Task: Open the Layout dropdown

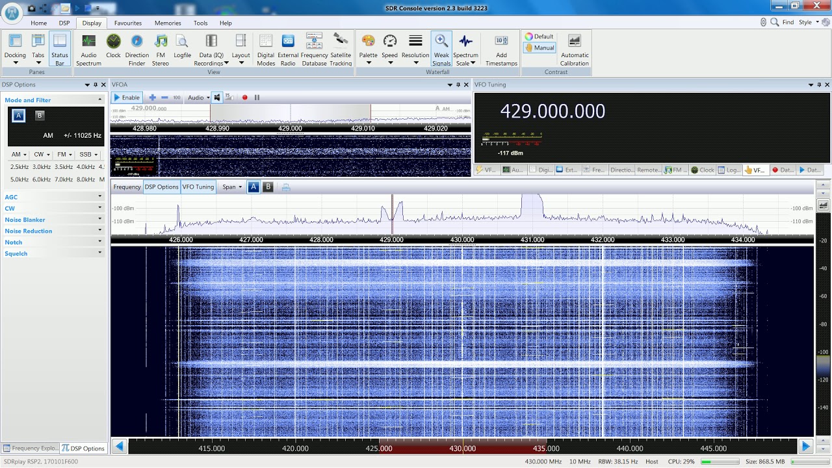Action: [x=241, y=49]
